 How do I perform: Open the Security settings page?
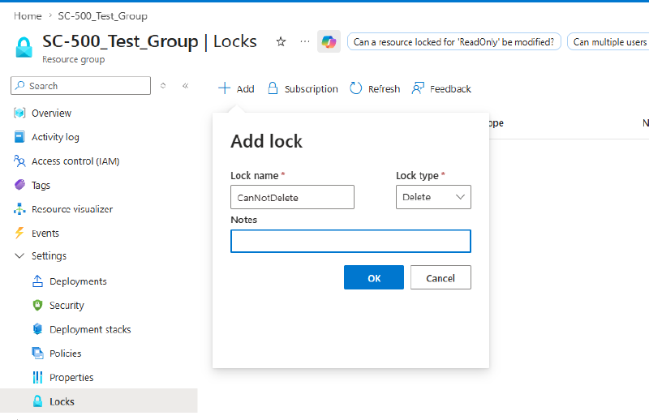pyautogui.click(x=67, y=305)
